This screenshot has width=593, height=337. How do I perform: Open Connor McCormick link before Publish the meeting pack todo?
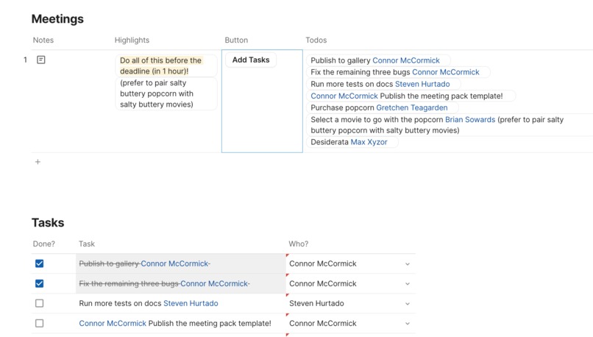pyautogui.click(x=344, y=96)
